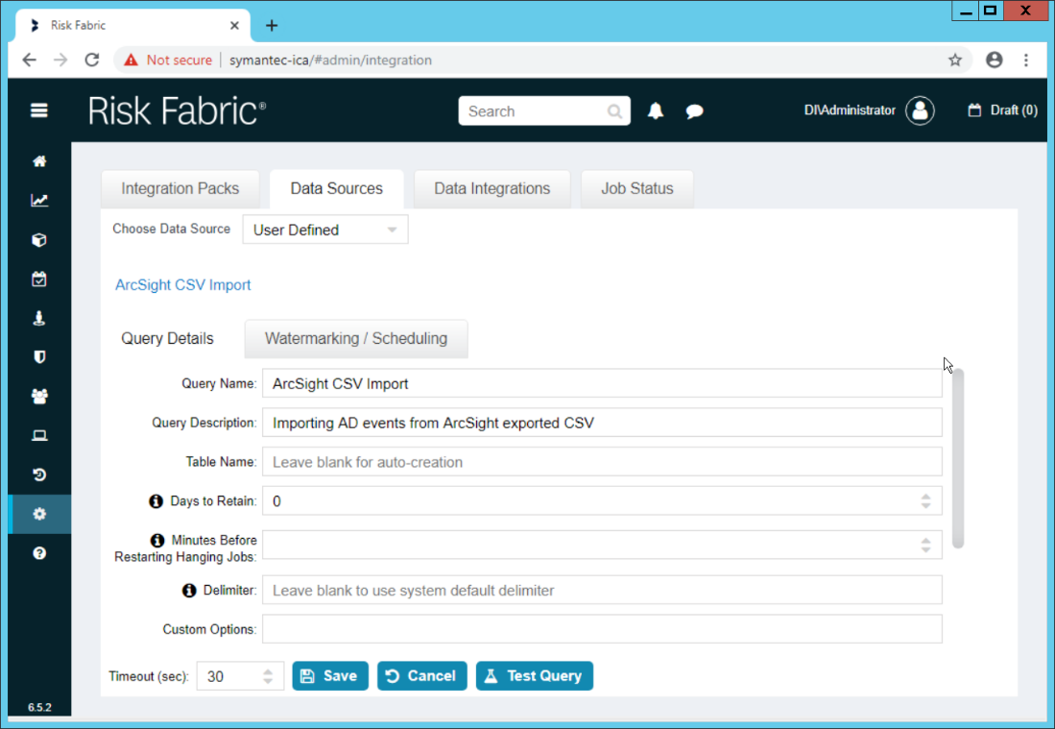Click the users group sidebar icon
Viewport: 1055px width, 729px height.
point(39,397)
